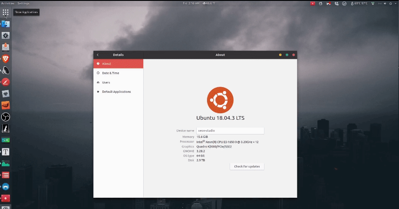
Task: Select Date & Time in sidebar
Action: pyautogui.click(x=119, y=73)
